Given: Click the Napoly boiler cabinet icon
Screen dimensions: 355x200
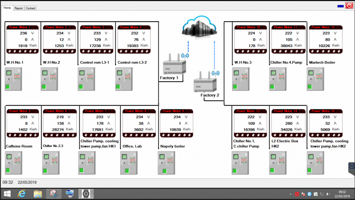Looking at the screenshot, I should click(x=168, y=163).
